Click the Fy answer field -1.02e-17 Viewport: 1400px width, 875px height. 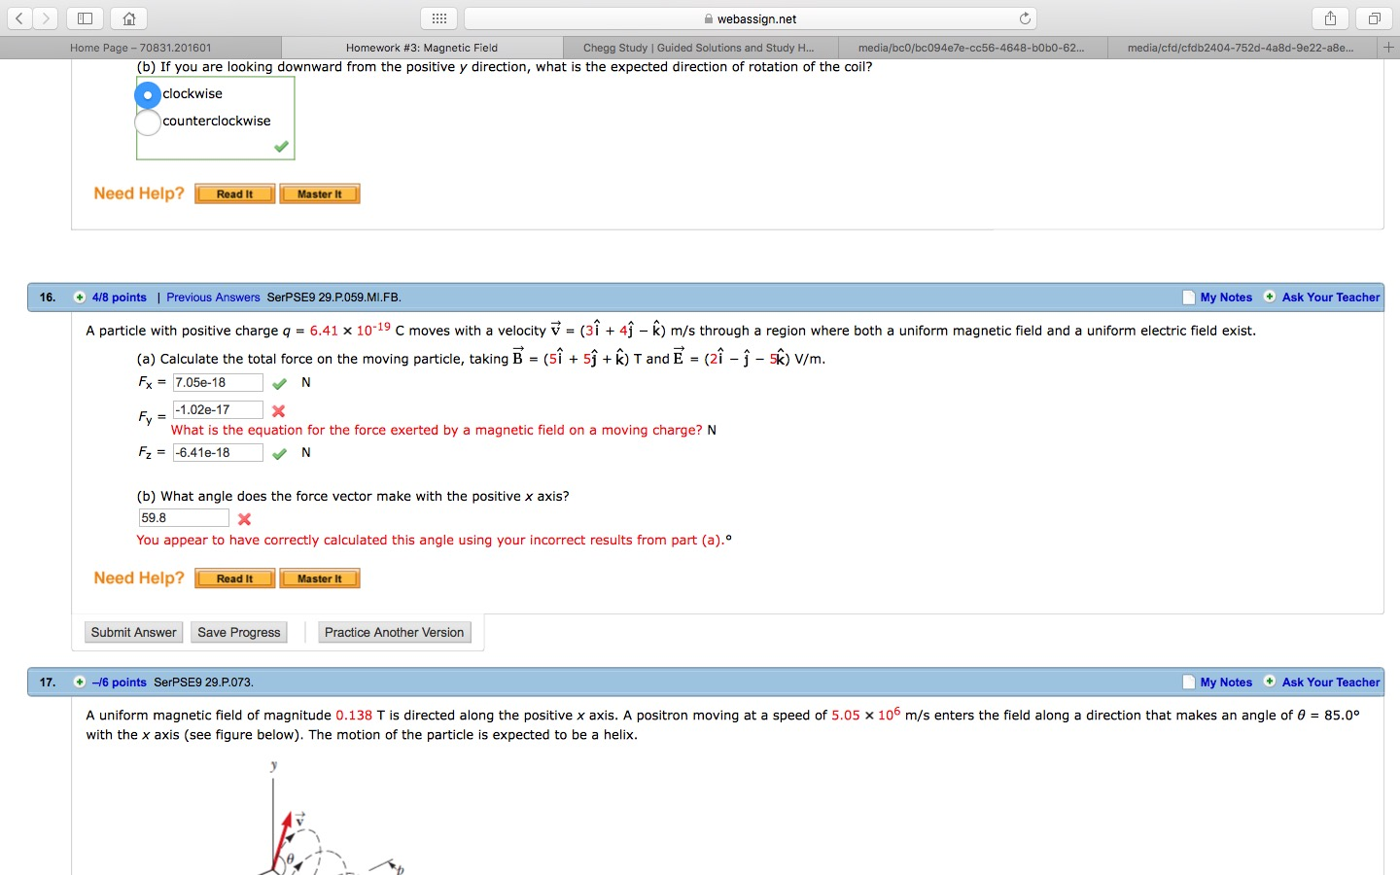[218, 410]
